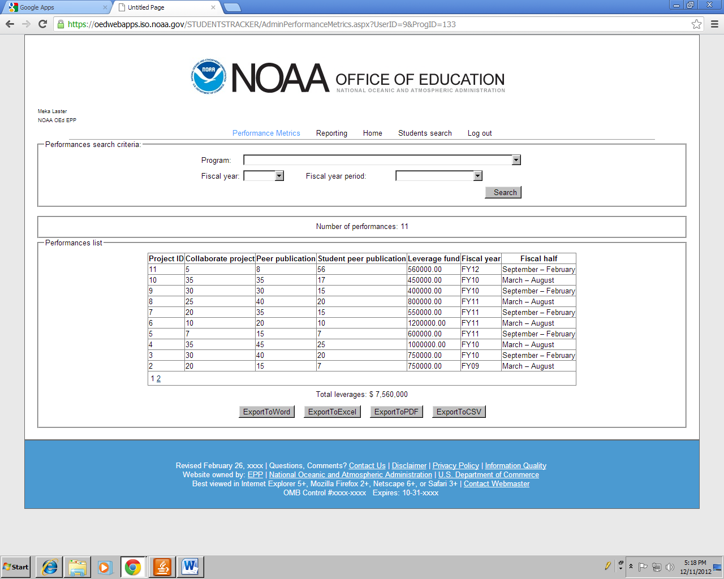Viewport: 724px width, 579px height.
Task: Open Microsoft Word from taskbar
Action: [x=190, y=567]
